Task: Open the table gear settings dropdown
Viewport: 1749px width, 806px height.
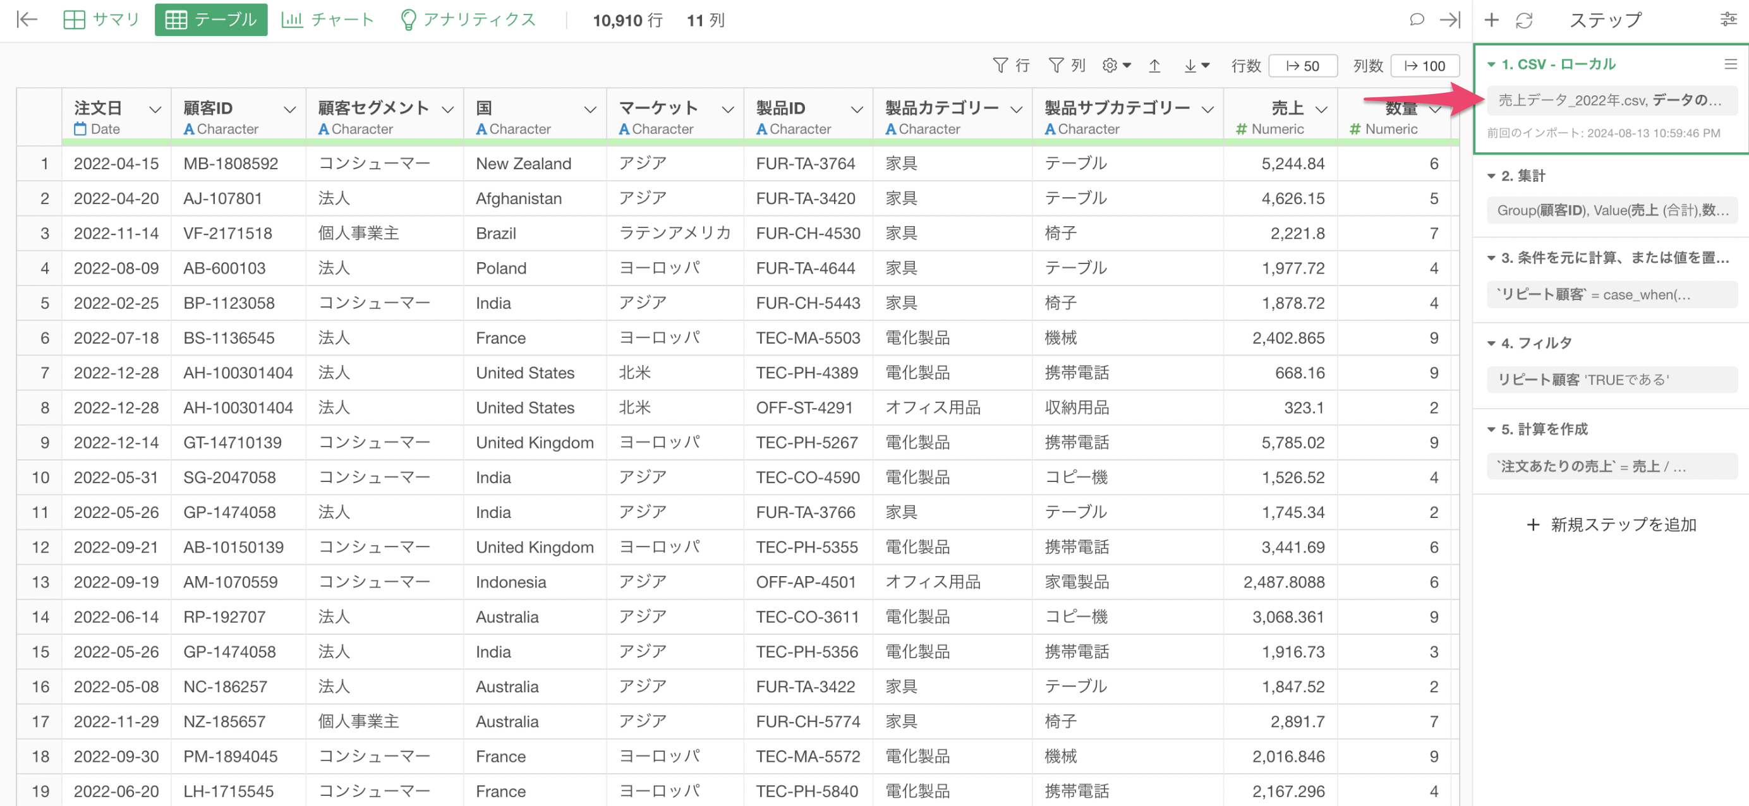Action: pos(1117,65)
